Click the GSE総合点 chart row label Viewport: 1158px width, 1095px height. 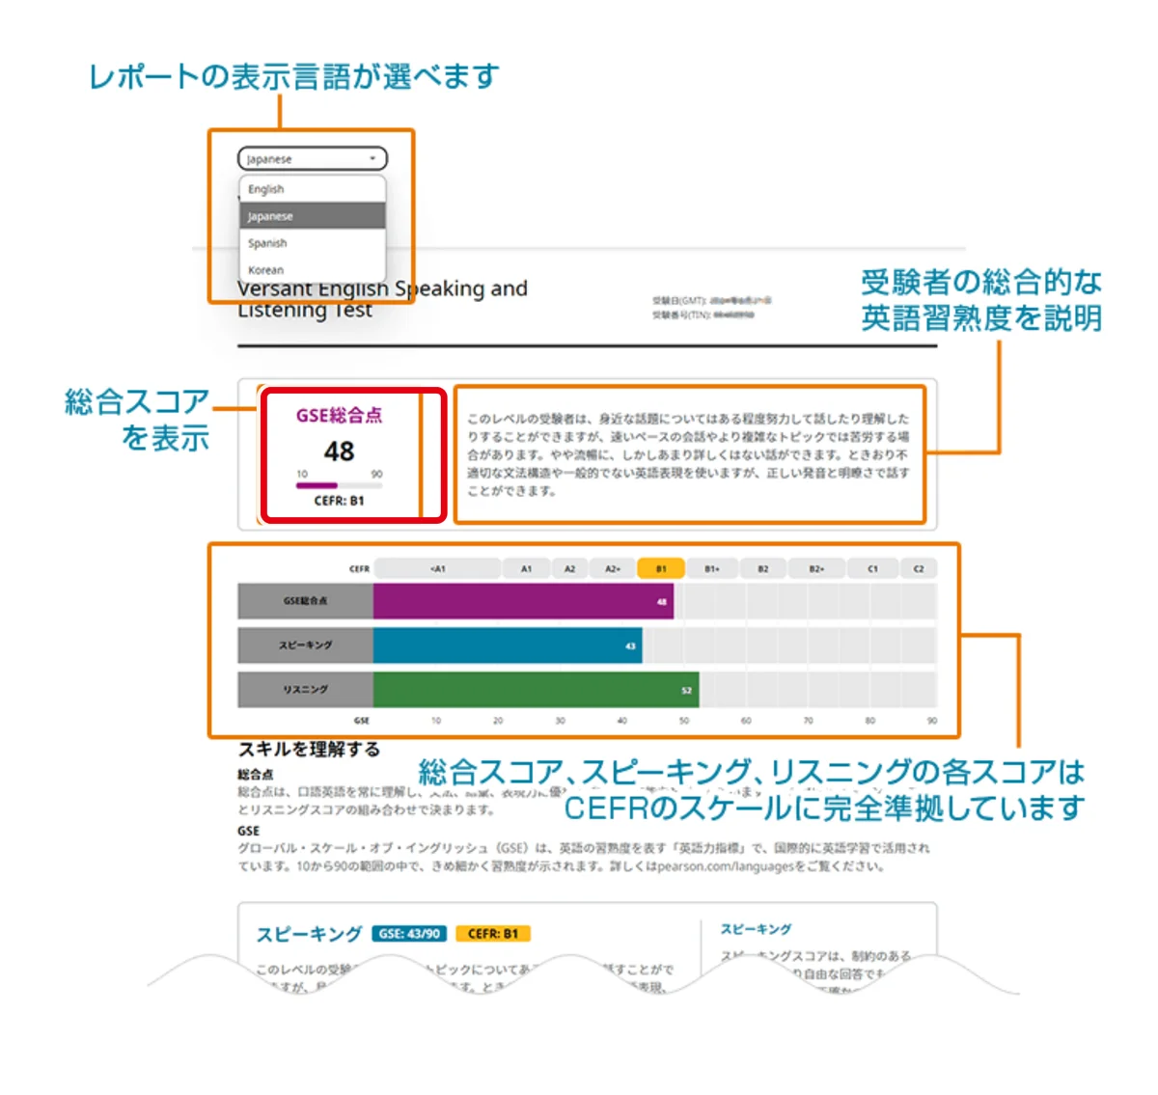point(305,601)
